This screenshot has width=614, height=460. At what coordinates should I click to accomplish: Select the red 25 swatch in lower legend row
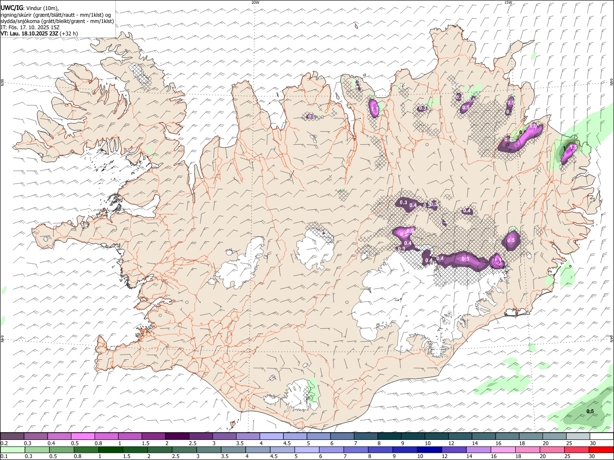click(576, 450)
